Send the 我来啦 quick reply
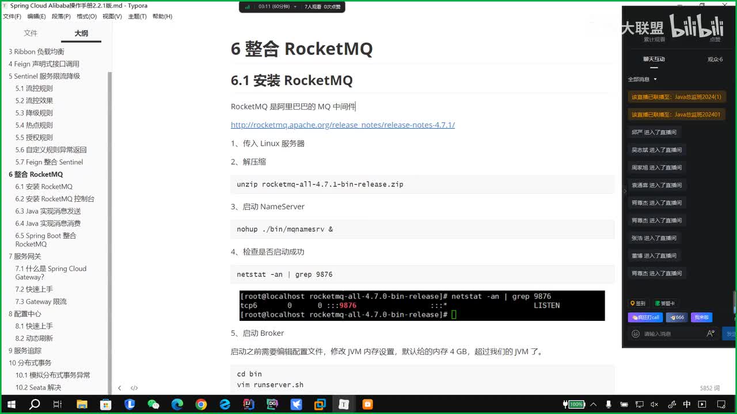Screen dimensions: 737x414 (701, 317)
